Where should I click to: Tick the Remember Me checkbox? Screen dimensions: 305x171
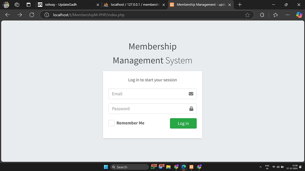tap(111, 123)
